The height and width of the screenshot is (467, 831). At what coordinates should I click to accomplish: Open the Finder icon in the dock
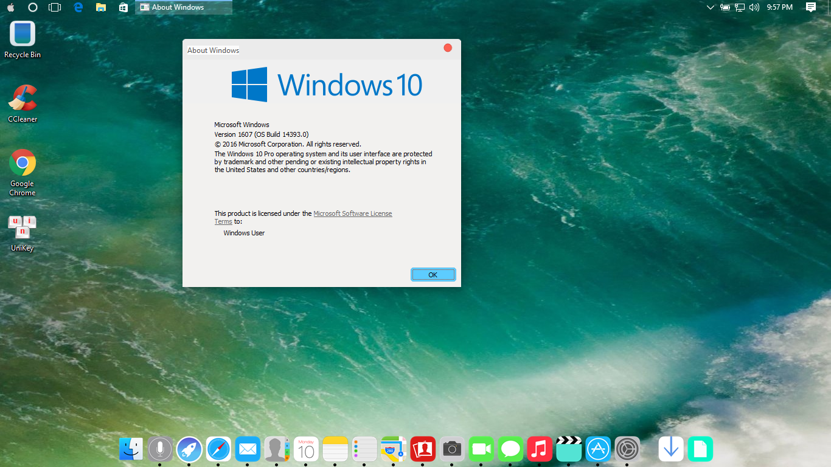[131, 449]
